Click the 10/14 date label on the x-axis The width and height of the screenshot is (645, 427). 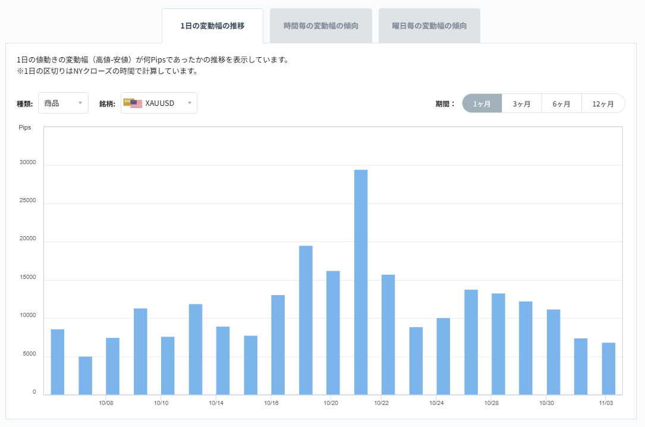216,403
